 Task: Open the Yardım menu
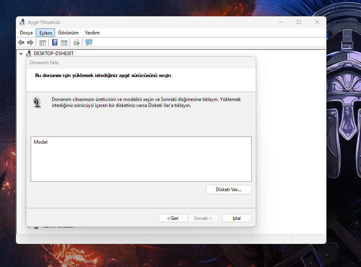tap(92, 33)
